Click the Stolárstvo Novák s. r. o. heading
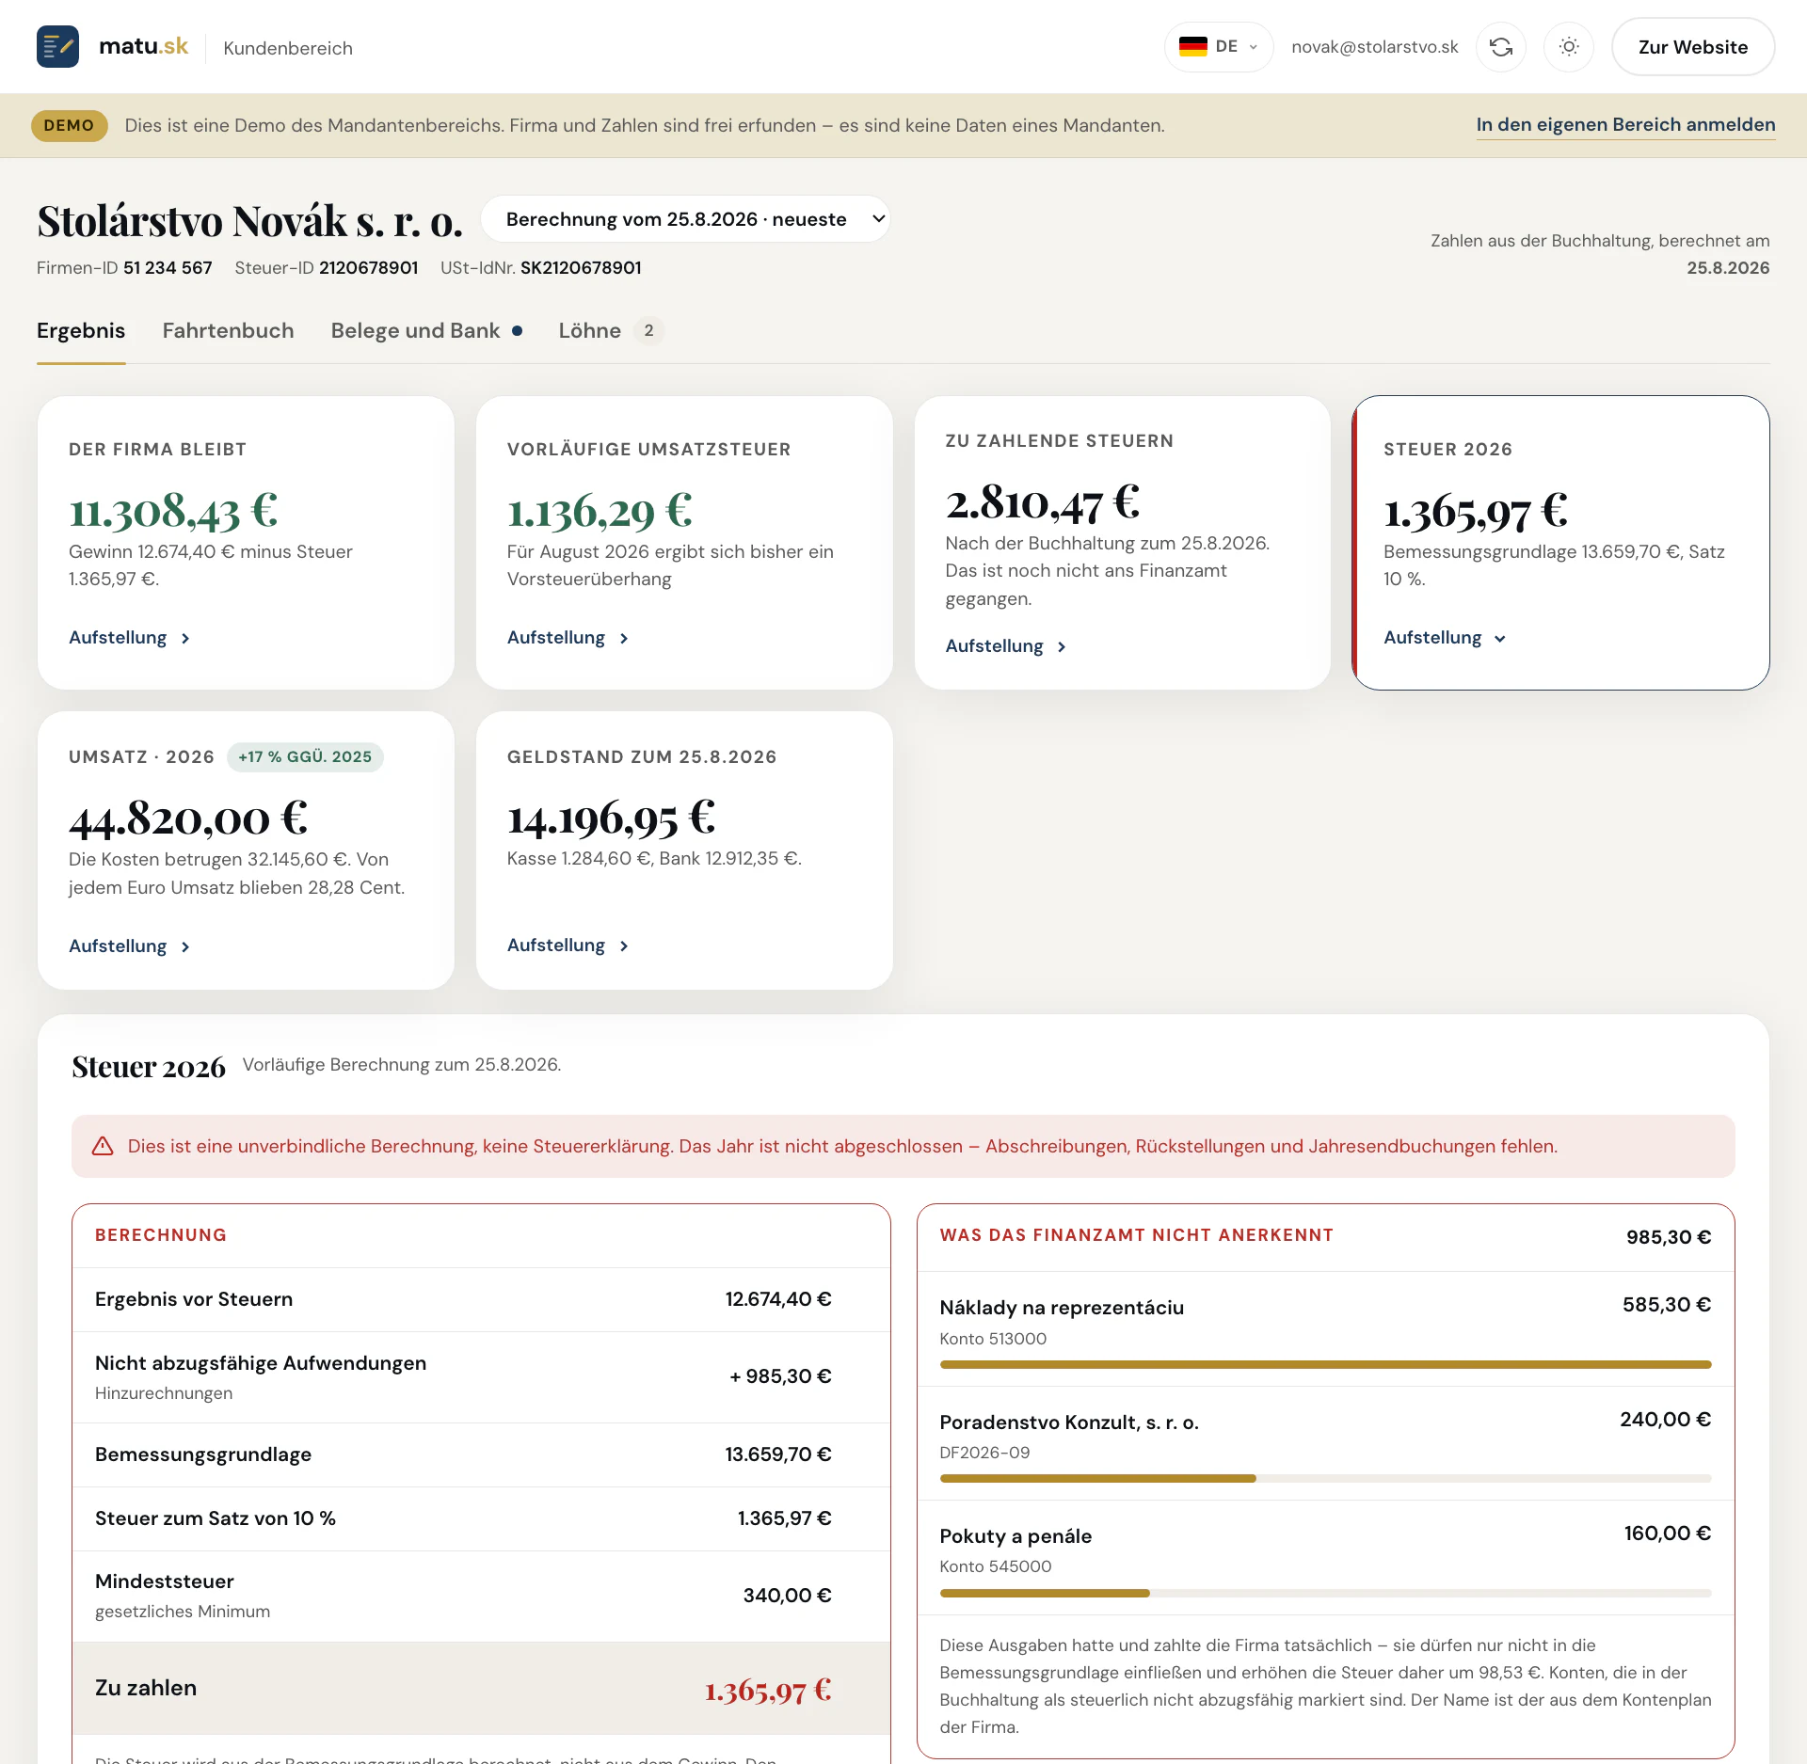This screenshot has height=1764, width=1807. (x=250, y=221)
